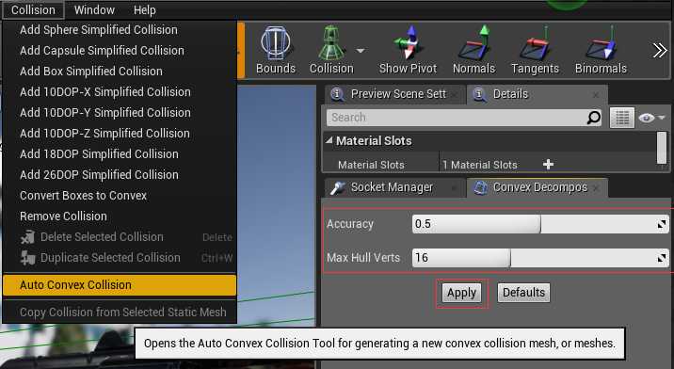The height and width of the screenshot is (369, 674).
Task: Select Auto Convex Collision
Action: coord(120,284)
